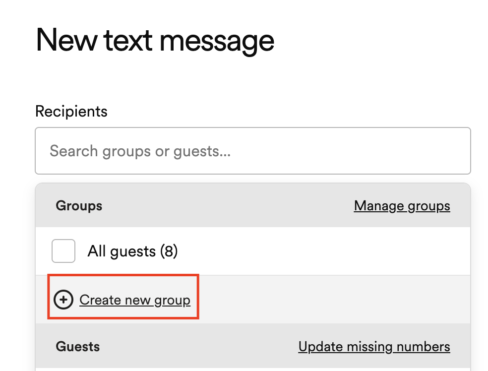Click the Recipients label
This screenshot has height=371, width=488.
click(71, 111)
